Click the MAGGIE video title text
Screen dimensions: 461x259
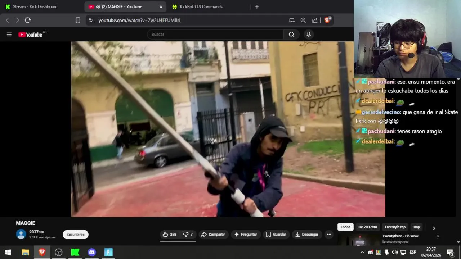(26, 223)
